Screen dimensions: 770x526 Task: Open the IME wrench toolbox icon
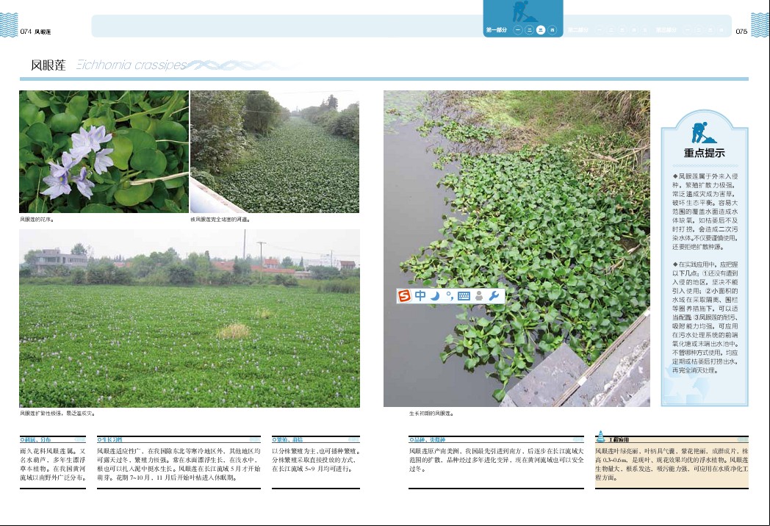click(494, 295)
